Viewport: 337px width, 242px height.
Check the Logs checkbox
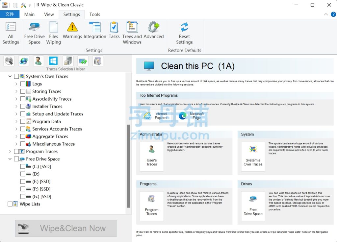(x=23, y=84)
